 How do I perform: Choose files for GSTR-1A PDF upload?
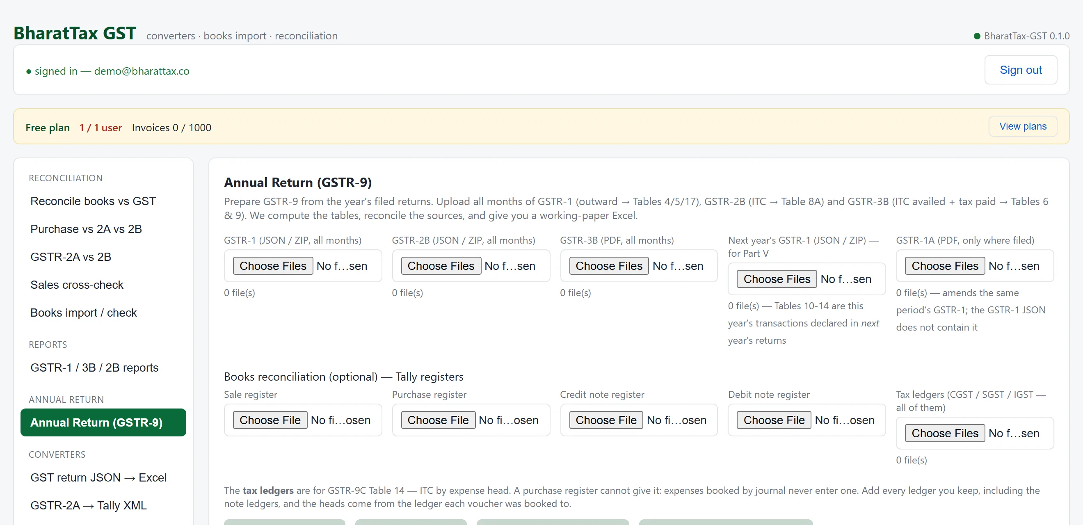click(945, 266)
